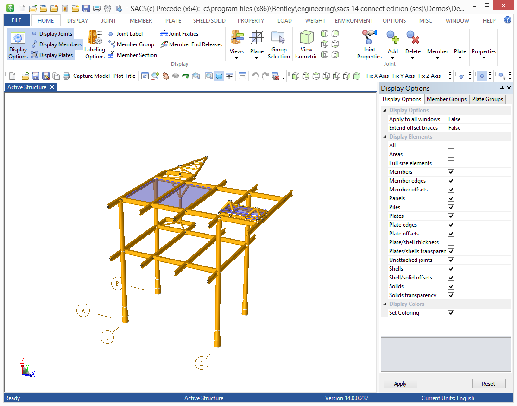This screenshot has height=406, width=517.
Task: Uncheck Member edges checkbox
Action: [x=451, y=181]
